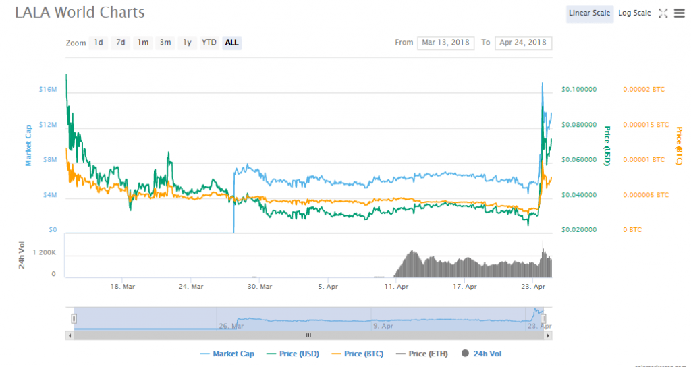Screen dimensions: 691x367
Task: Edit the From date field
Action: 445,43
